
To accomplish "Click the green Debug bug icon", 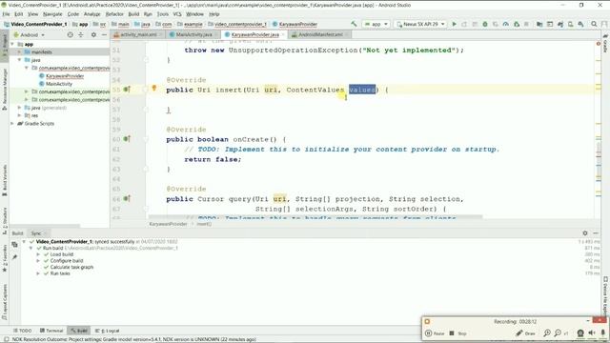I will pos(485,24).
